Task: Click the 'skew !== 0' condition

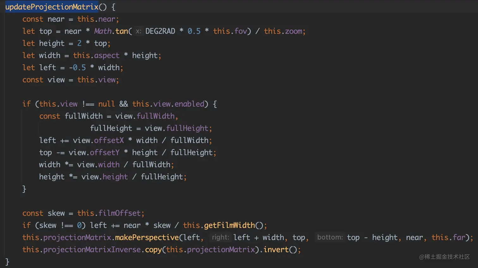Action: click(60, 225)
